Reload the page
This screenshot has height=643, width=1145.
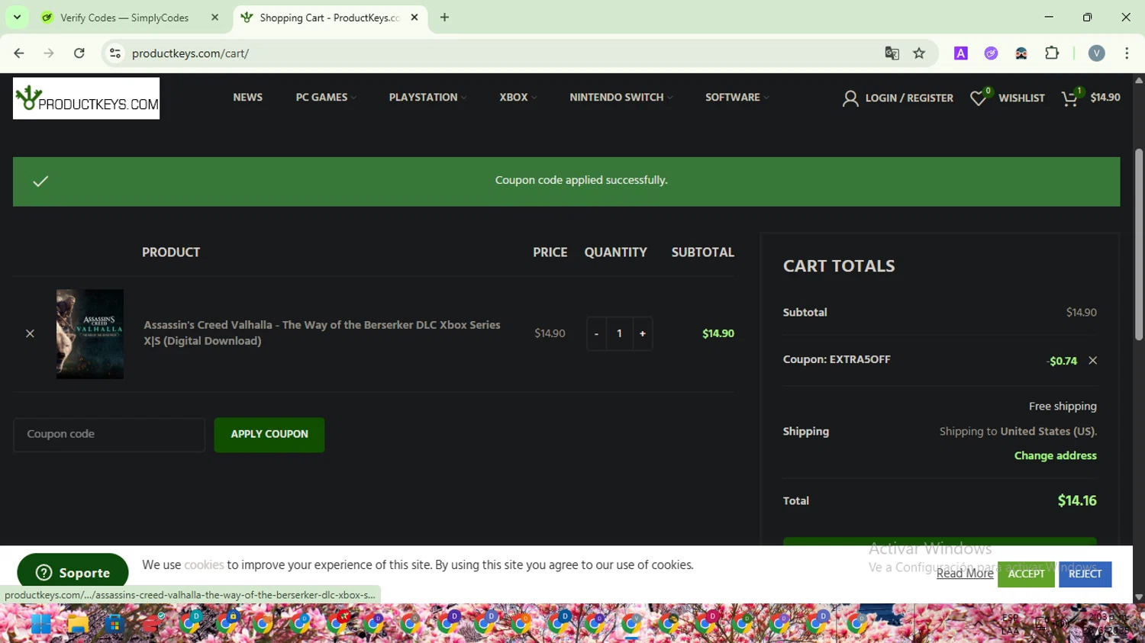79,53
